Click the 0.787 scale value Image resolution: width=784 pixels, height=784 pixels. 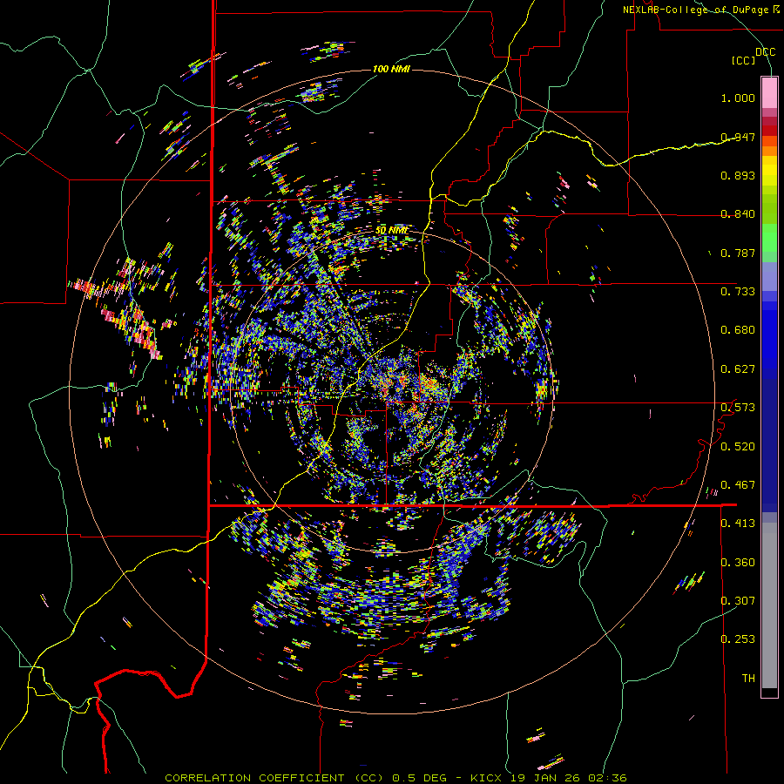point(738,253)
